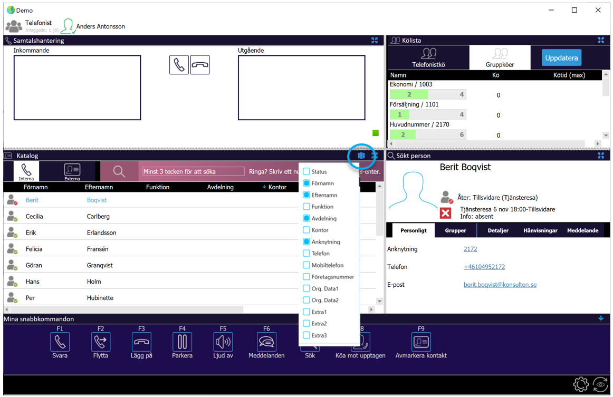
Task: Open Meddelanden F6 messages icon
Action: [x=266, y=342]
